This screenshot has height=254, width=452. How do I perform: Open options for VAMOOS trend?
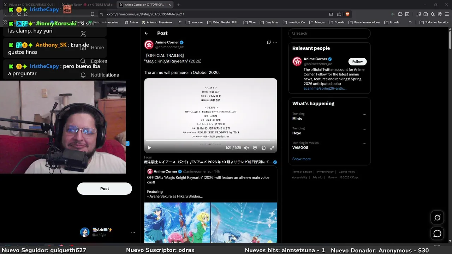click(x=364, y=144)
